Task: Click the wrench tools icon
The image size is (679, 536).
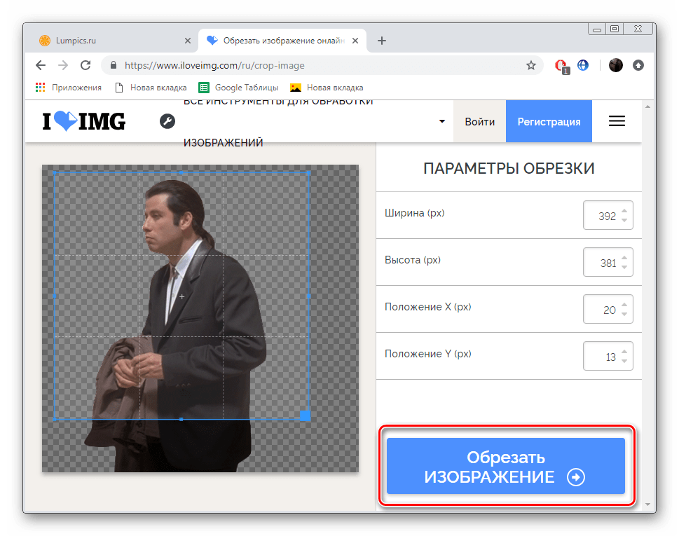Action: point(167,121)
